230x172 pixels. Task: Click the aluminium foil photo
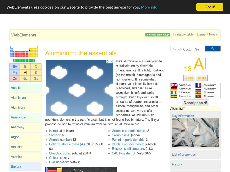click(x=195, y=132)
